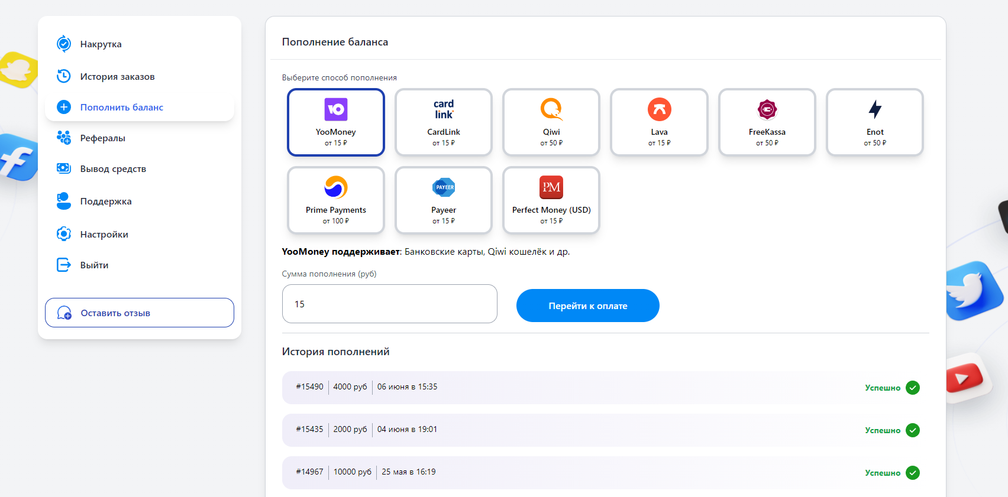Choose the YooMoney label 'от 15 ₽'

click(x=336, y=143)
